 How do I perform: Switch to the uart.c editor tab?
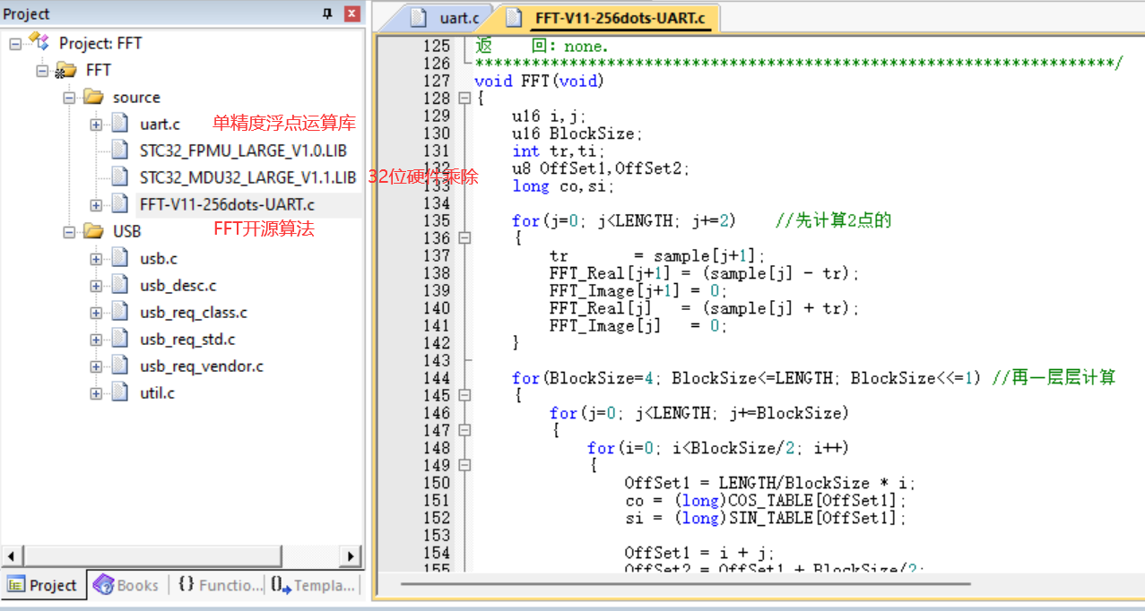tap(447, 18)
